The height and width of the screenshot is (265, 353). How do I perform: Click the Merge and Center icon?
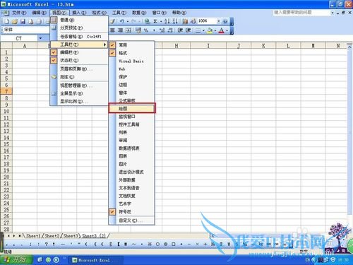click(x=128, y=30)
